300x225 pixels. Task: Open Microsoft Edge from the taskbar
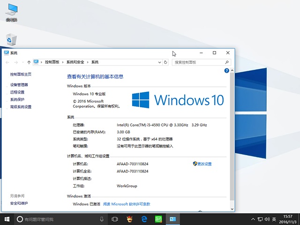pos(145,219)
